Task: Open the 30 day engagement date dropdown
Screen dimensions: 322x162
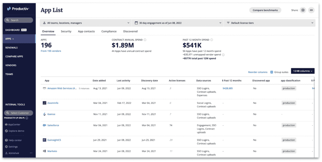Action: point(178,23)
